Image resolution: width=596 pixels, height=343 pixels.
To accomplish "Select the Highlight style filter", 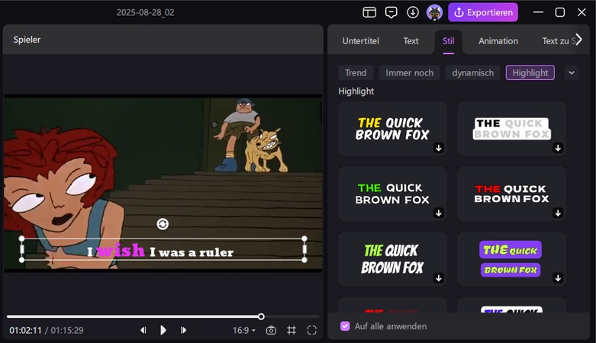I will point(530,72).
